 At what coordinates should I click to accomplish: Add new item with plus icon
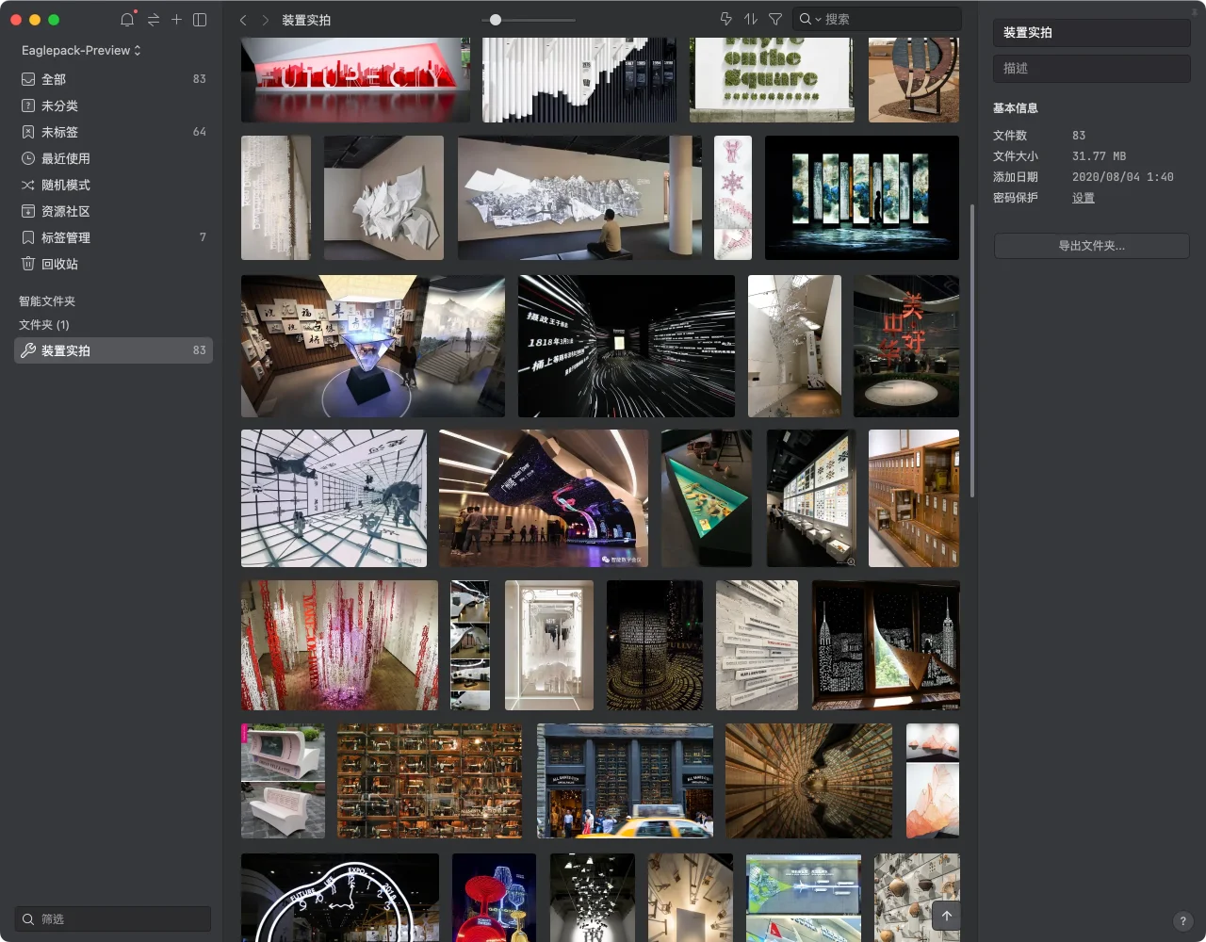point(176,20)
